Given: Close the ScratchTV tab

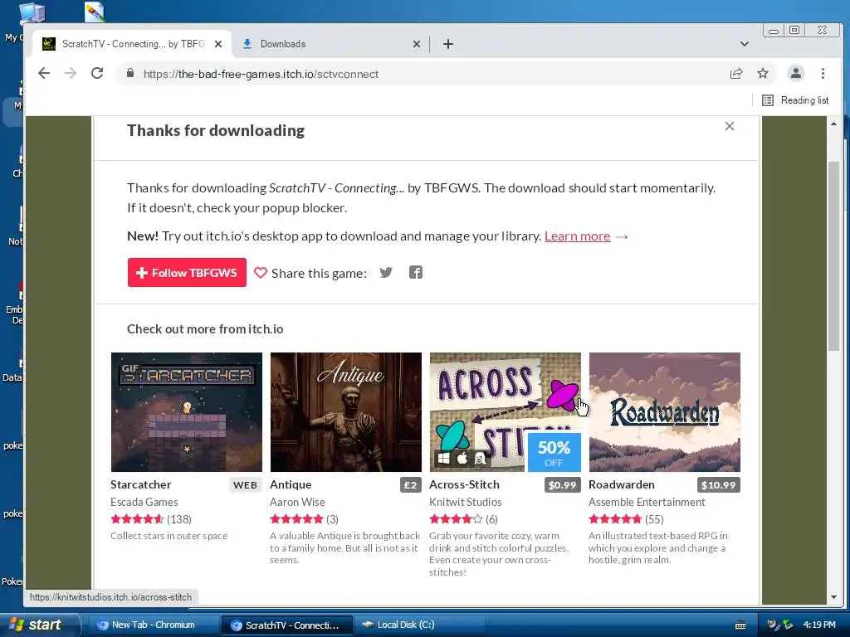Looking at the screenshot, I should pos(218,44).
